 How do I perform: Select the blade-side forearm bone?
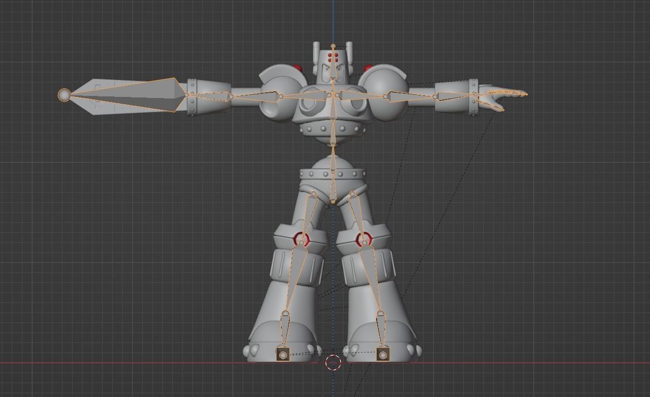[210, 96]
